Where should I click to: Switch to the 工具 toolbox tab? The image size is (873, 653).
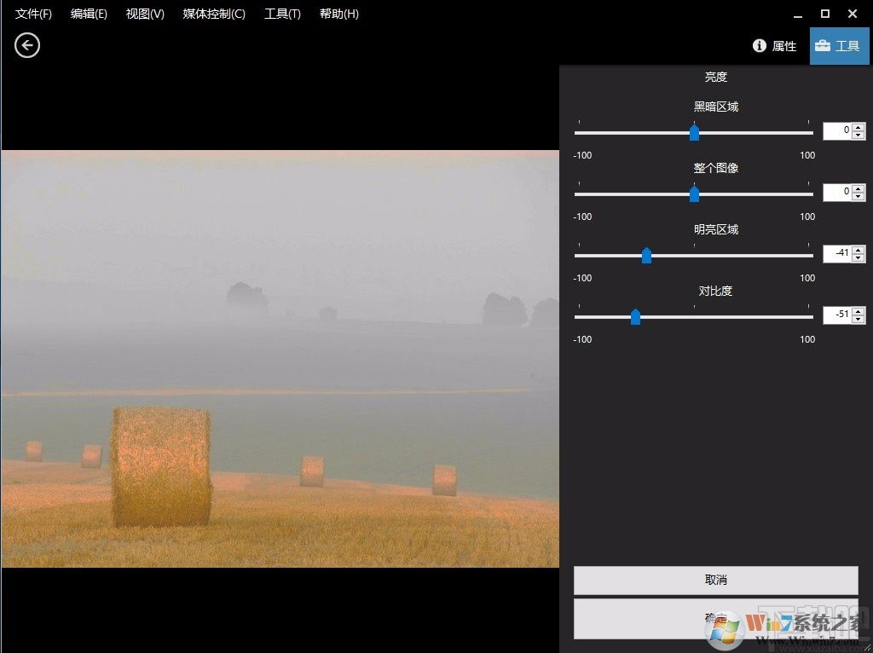839,46
